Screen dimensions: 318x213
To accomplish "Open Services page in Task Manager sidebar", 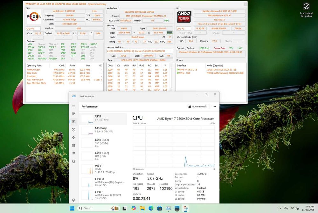I will point(74,161).
